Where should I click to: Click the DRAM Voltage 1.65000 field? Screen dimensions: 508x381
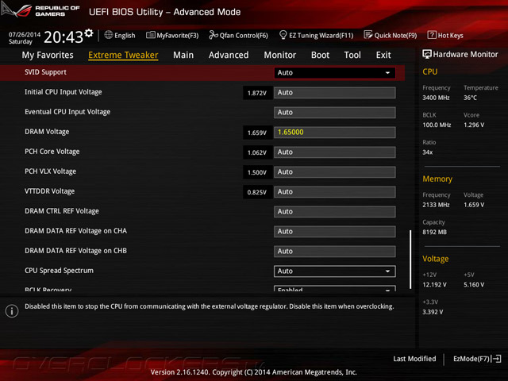pyautogui.click(x=335, y=133)
